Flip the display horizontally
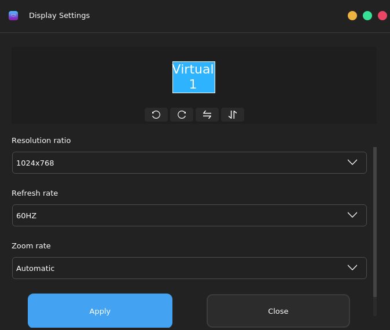This screenshot has height=330, width=390. coord(207,115)
